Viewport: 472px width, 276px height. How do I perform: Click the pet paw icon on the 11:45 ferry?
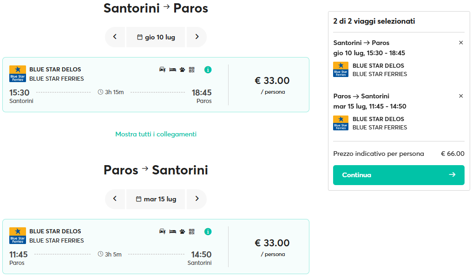coord(182,231)
